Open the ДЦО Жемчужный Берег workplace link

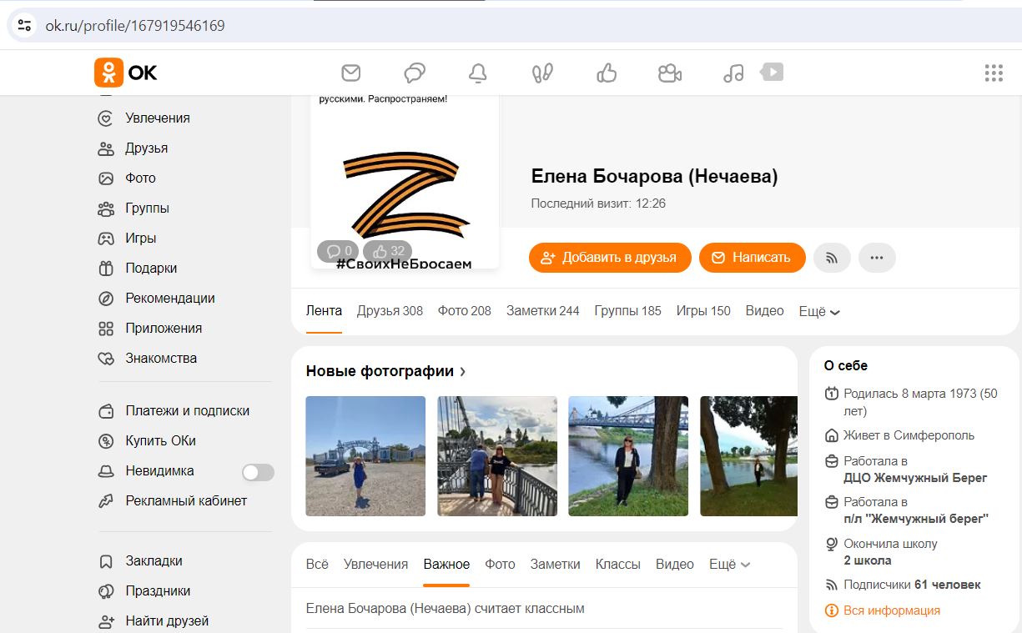[x=915, y=478]
